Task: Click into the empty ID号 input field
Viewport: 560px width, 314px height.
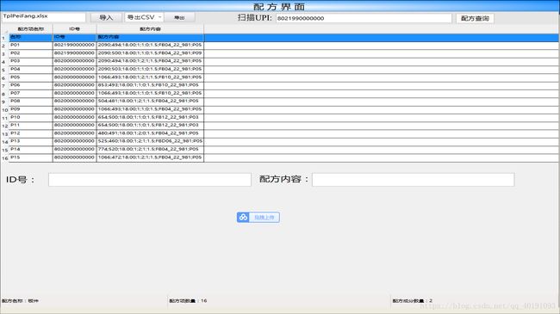Action: pyautogui.click(x=150, y=180)
